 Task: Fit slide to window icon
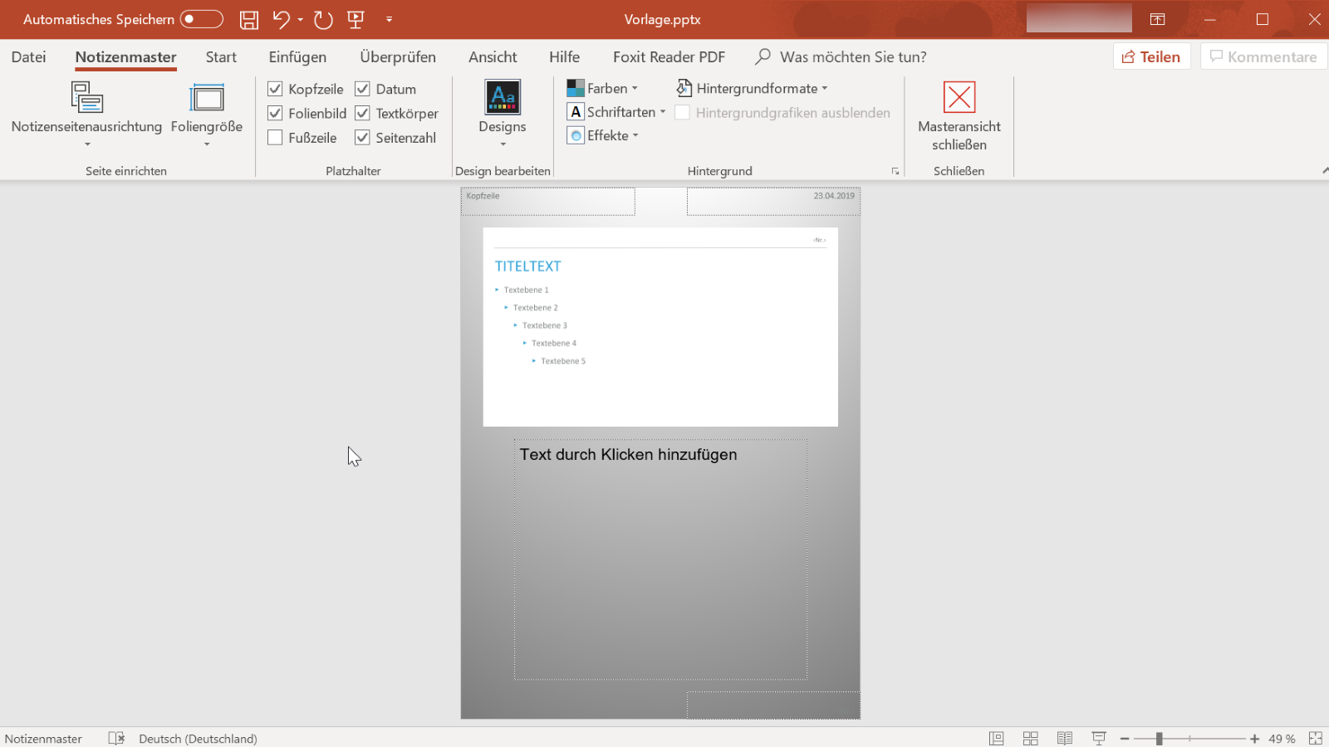[x=1315, y=738]
